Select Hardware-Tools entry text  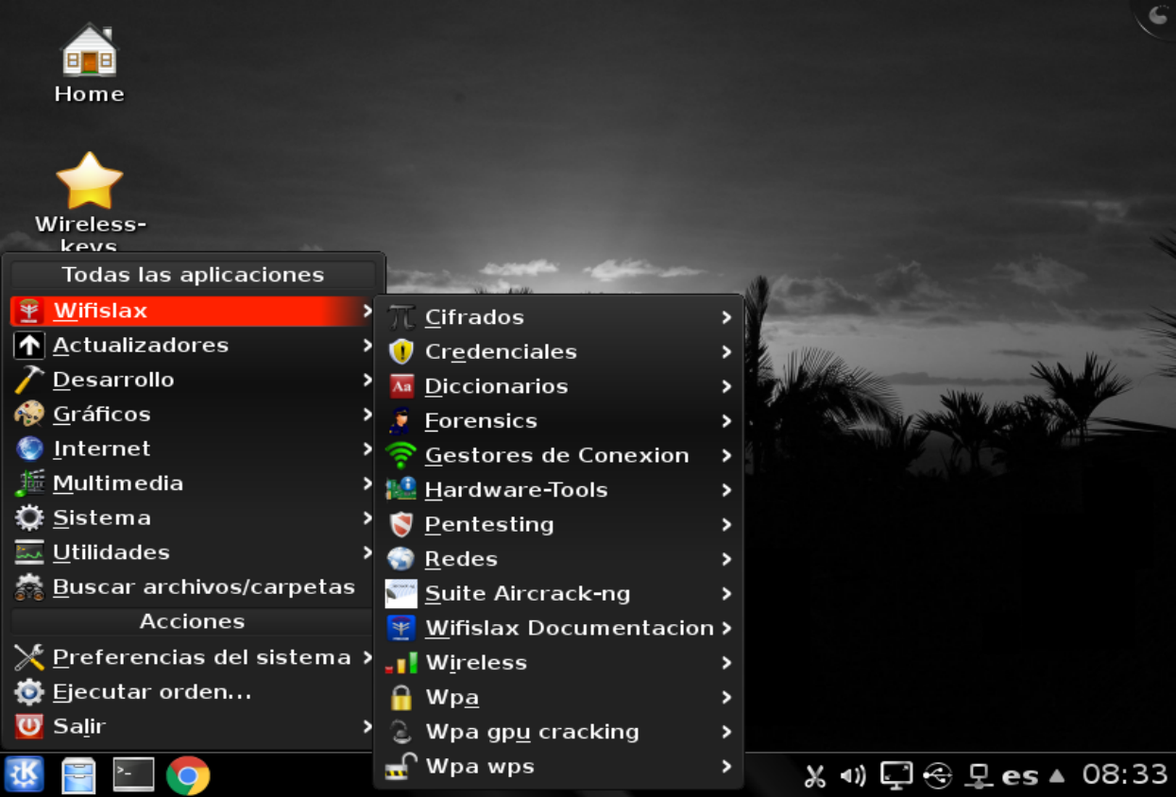pos(517,490)
